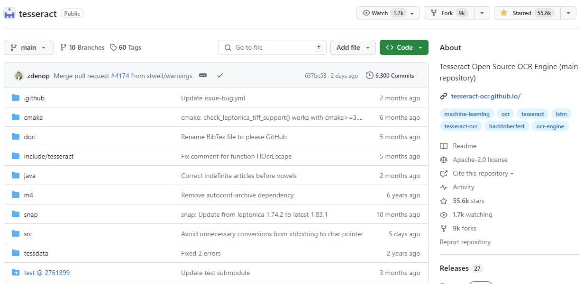Open commit 'Update issue-bug.yml'
The height and width of the screenshot is (284, 584).
tap(213, 98)
